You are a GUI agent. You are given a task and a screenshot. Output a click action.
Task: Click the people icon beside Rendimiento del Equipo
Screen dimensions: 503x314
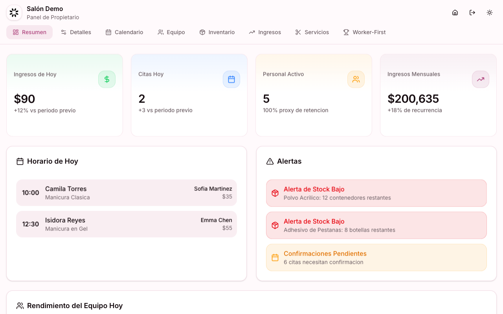(20, 306)
